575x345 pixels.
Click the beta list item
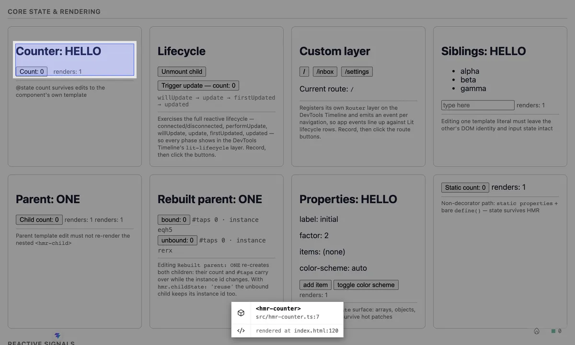tap(468, 80)
